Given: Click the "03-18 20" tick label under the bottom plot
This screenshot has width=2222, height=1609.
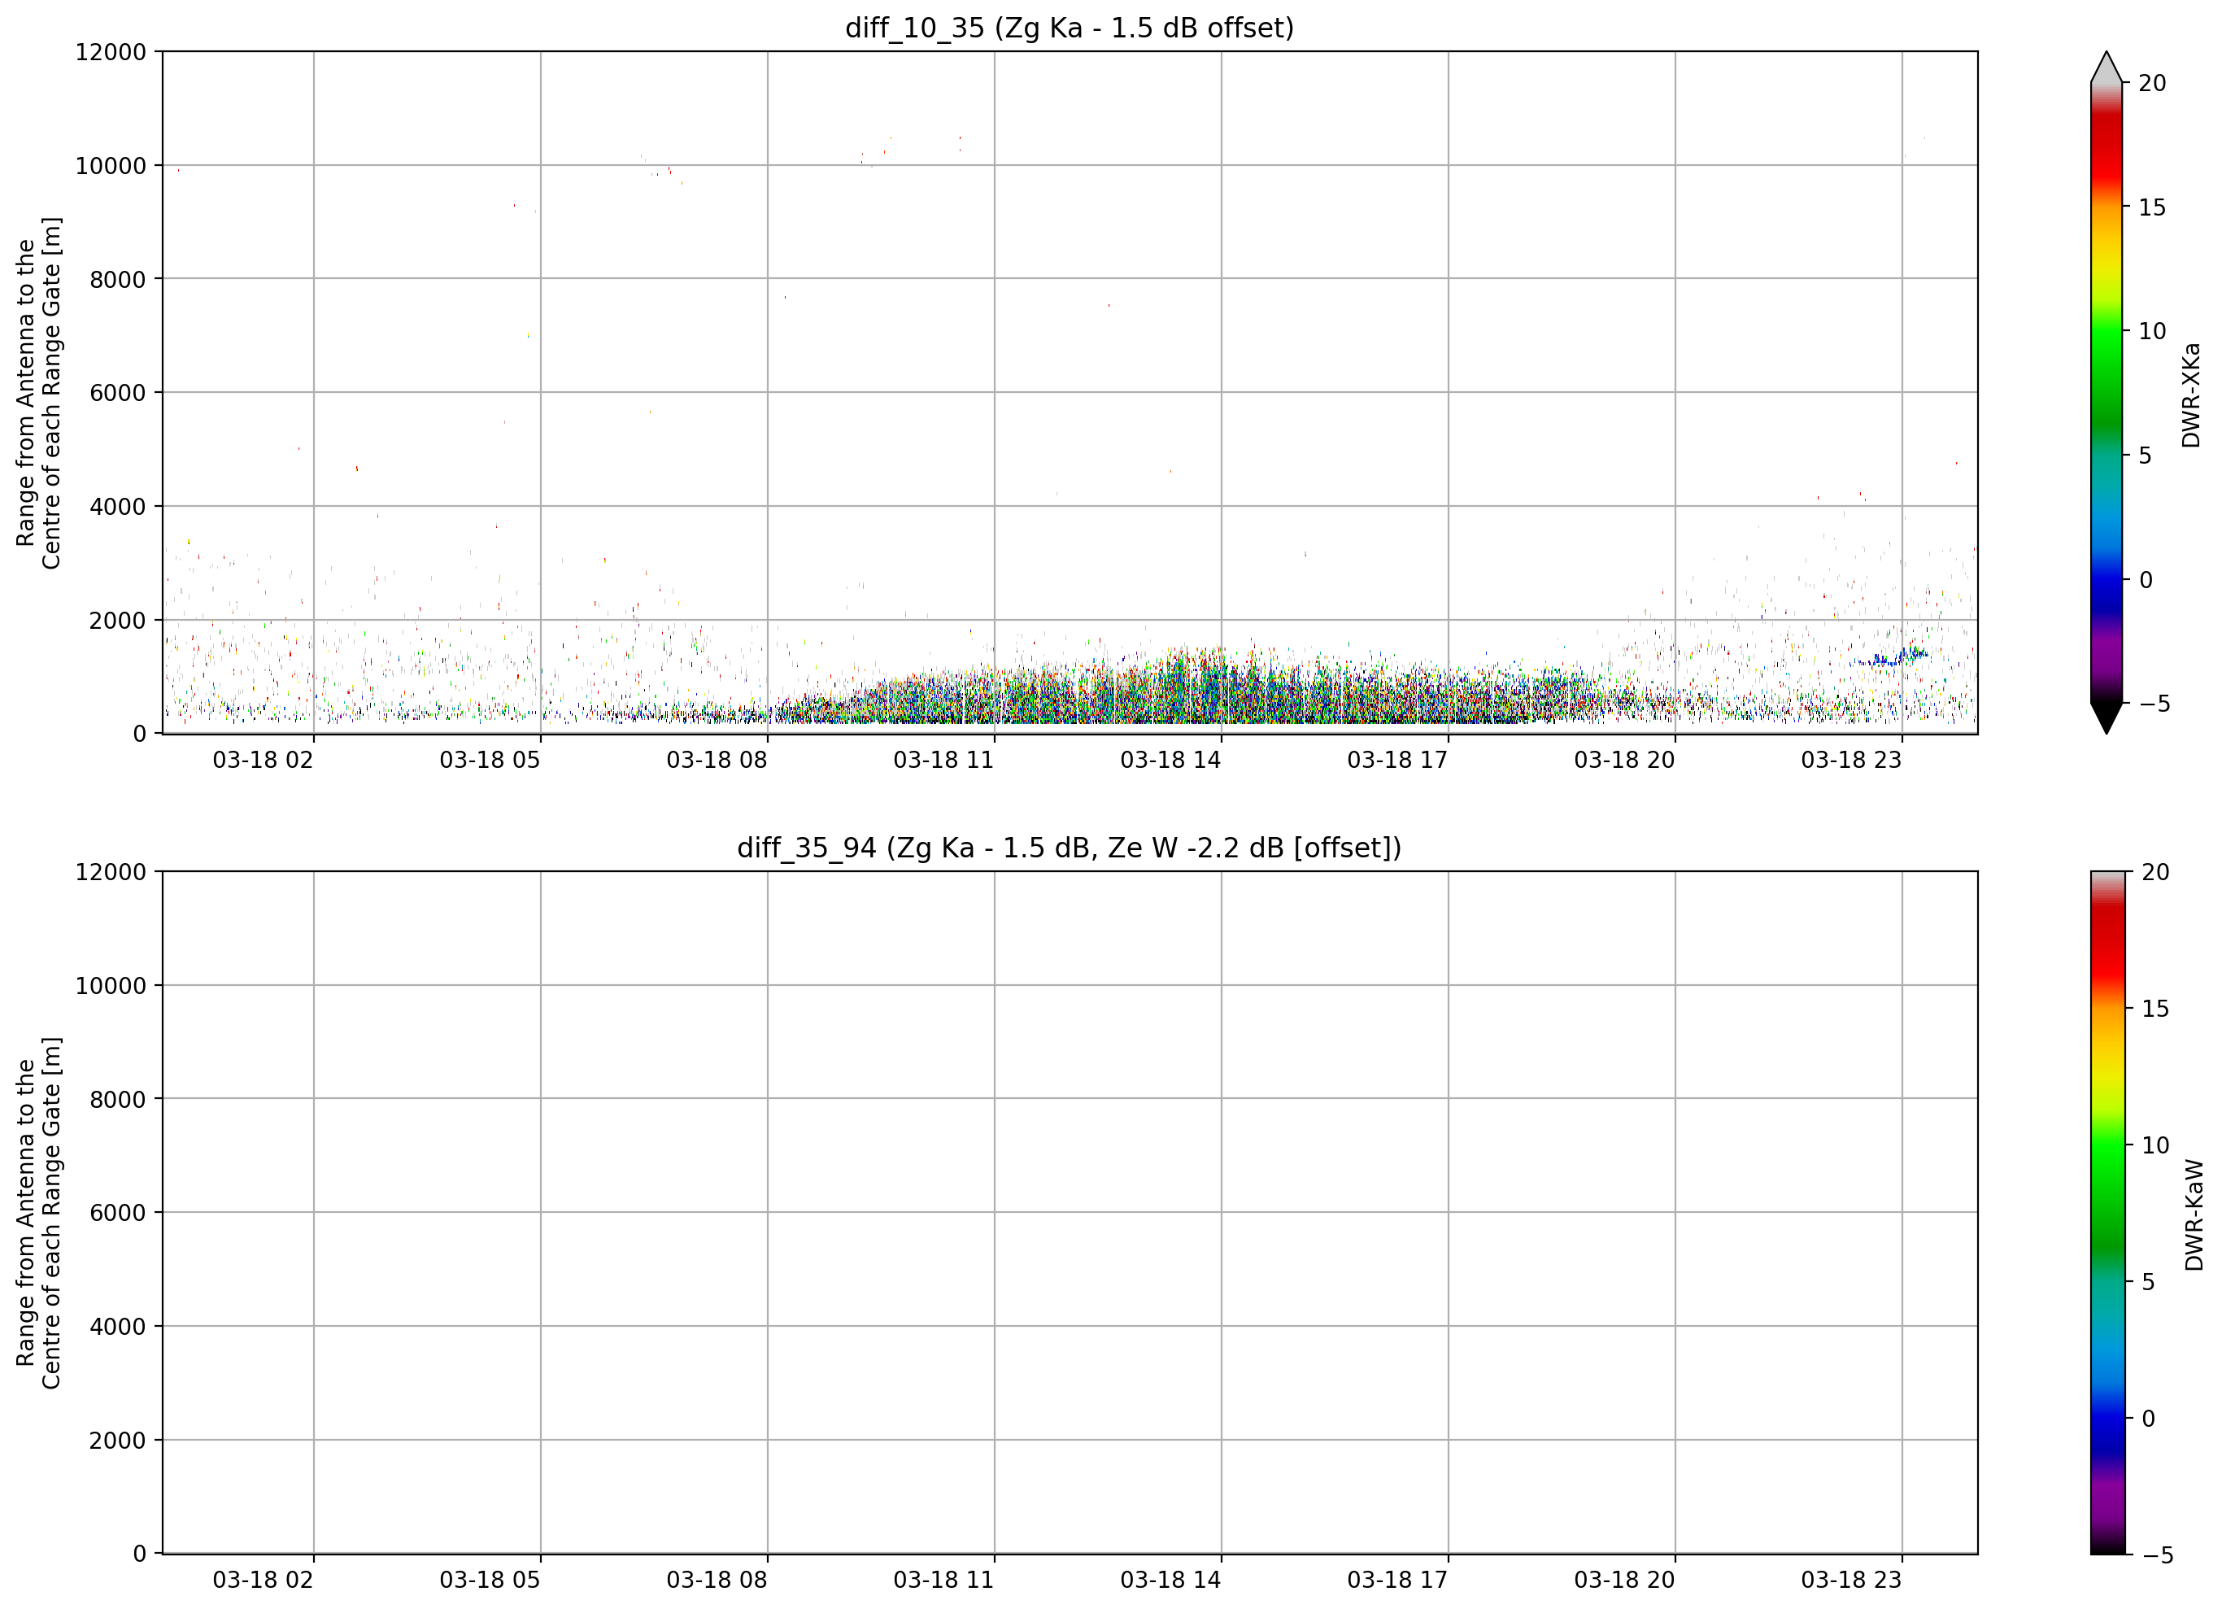Looking at the screenshot, I should click(1624, 1580).
